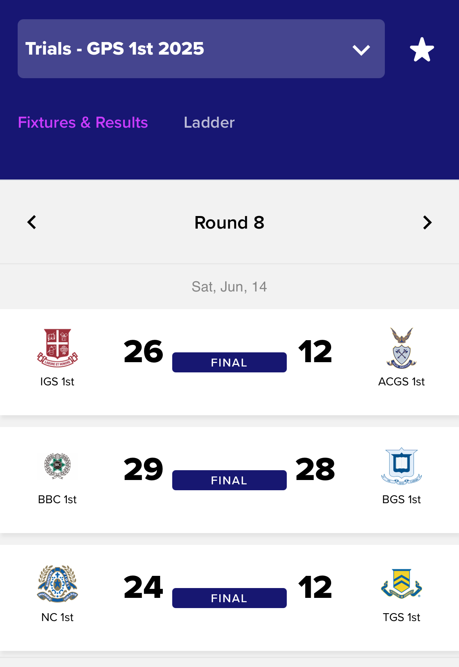View the TGS 1st team crest
The width and height of the screenshot is (459, 667).
click(401, 584)
